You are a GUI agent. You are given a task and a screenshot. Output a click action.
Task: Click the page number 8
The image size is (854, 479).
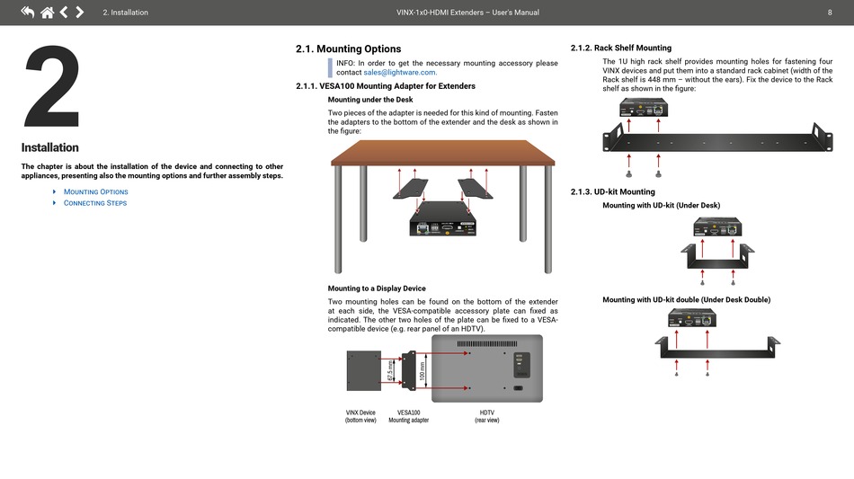tap(830, 12)
